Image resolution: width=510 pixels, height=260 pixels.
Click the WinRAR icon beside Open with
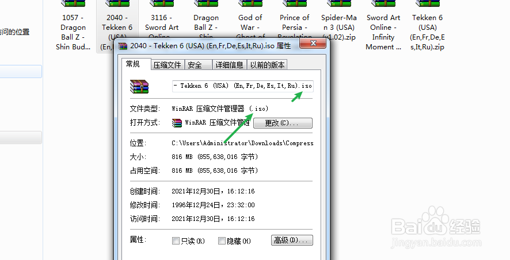177,123
